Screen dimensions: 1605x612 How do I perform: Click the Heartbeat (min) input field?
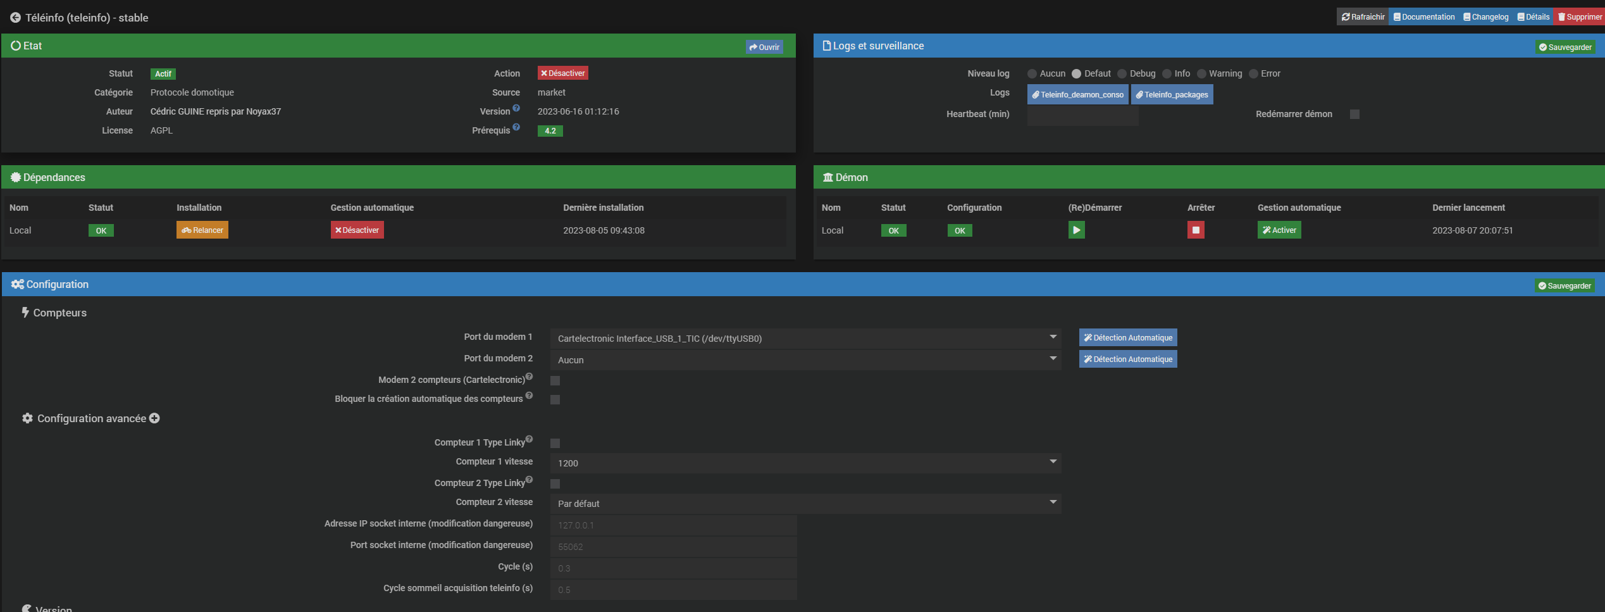(x=1082, y=115)
